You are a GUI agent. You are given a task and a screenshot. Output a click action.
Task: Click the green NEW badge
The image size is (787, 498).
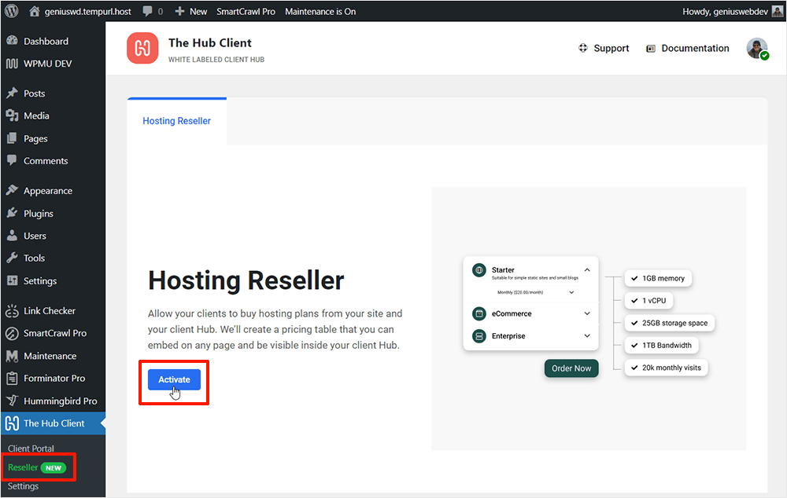[x=54, y=468]
